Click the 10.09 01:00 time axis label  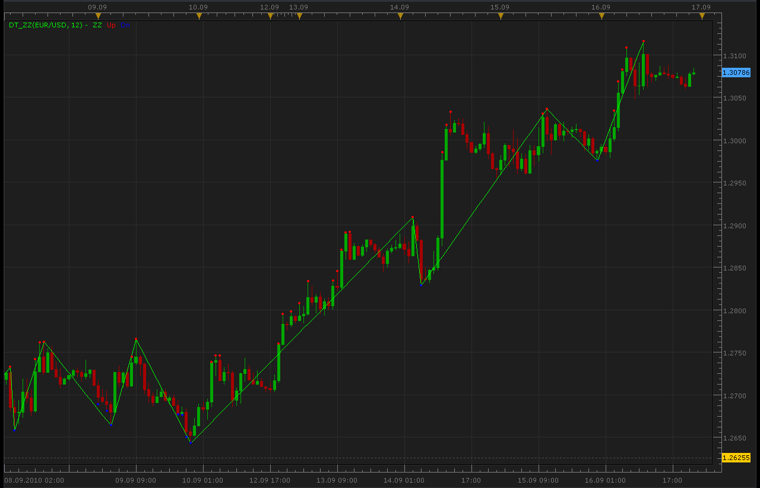point(203,480)
